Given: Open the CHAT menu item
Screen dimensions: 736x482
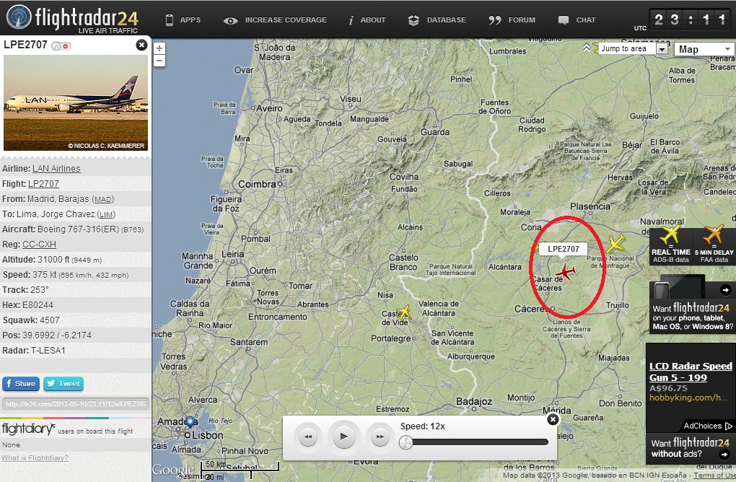Looking at the screenshot, I should [x=577, y=19].
